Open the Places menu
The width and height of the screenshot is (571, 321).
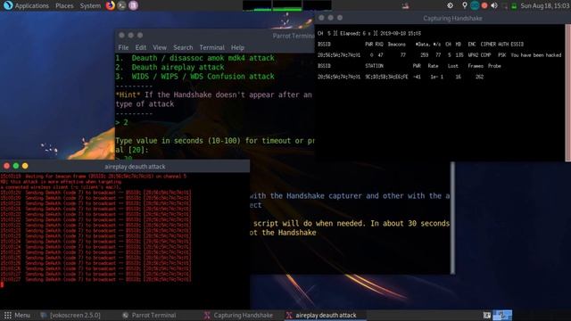coord(64,6)
